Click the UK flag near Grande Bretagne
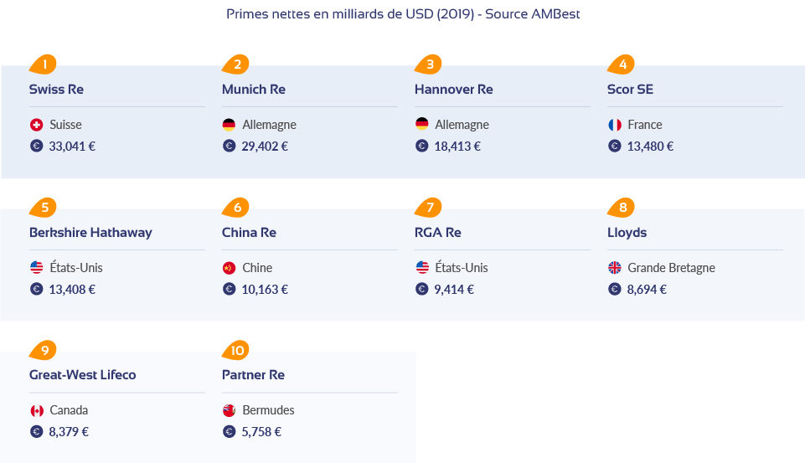The image size is (805, 463). click(x=615, y=268)
